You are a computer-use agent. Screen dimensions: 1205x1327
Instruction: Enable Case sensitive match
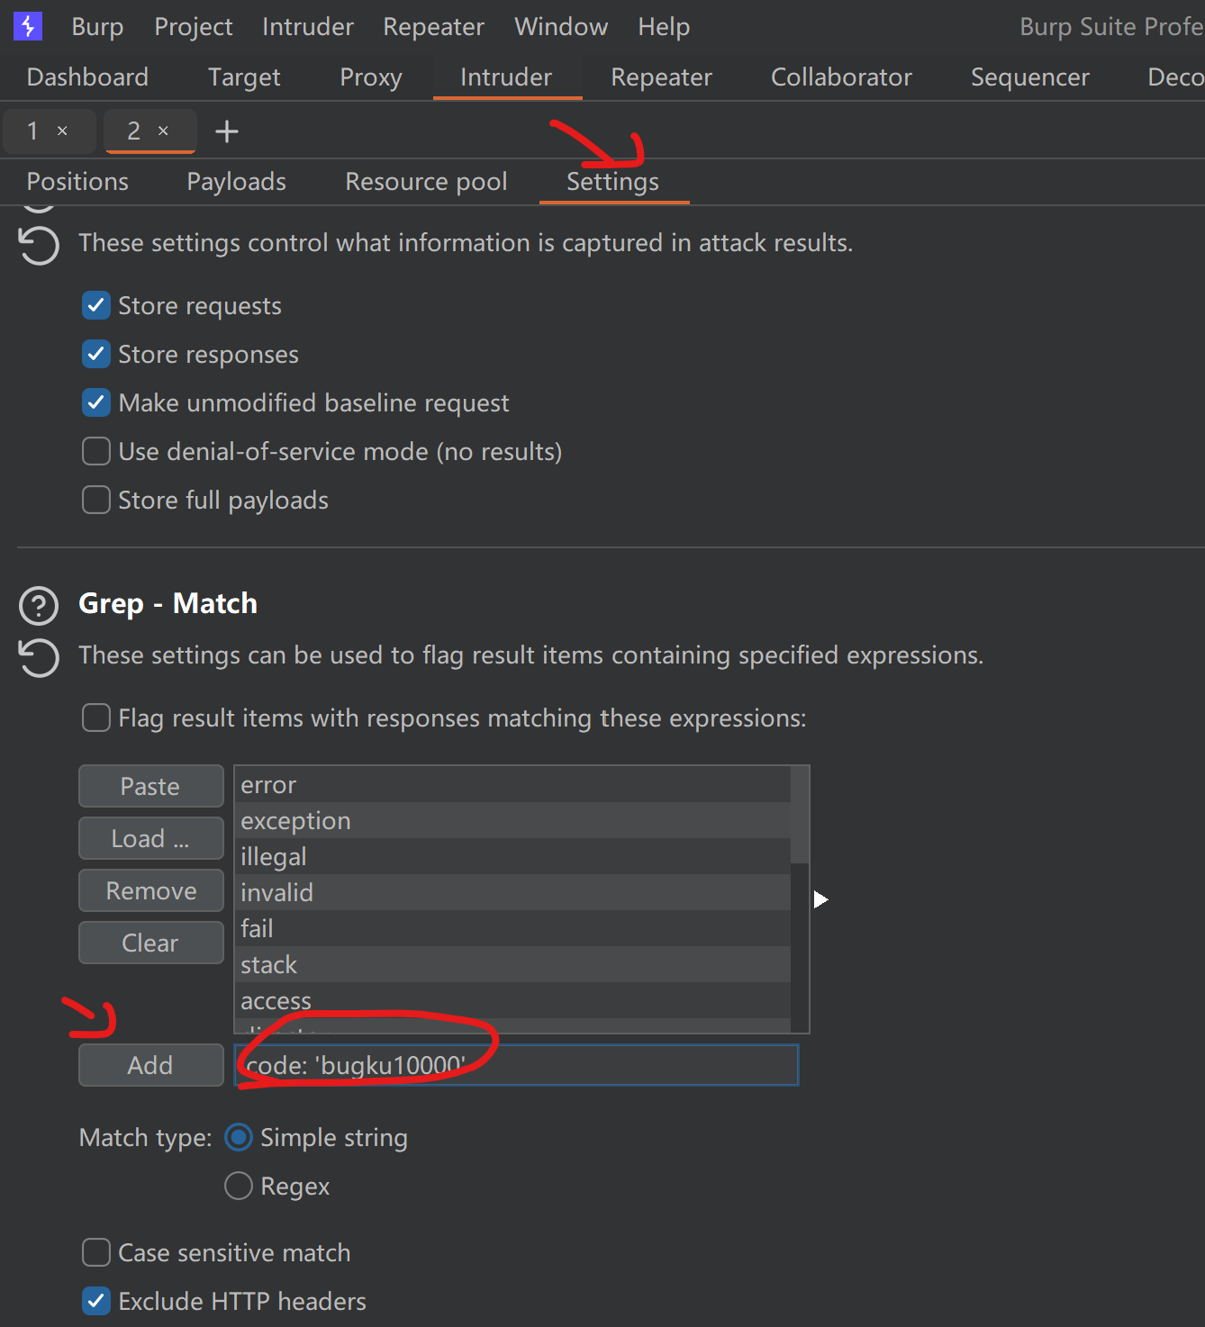(x=96, y=1252)
